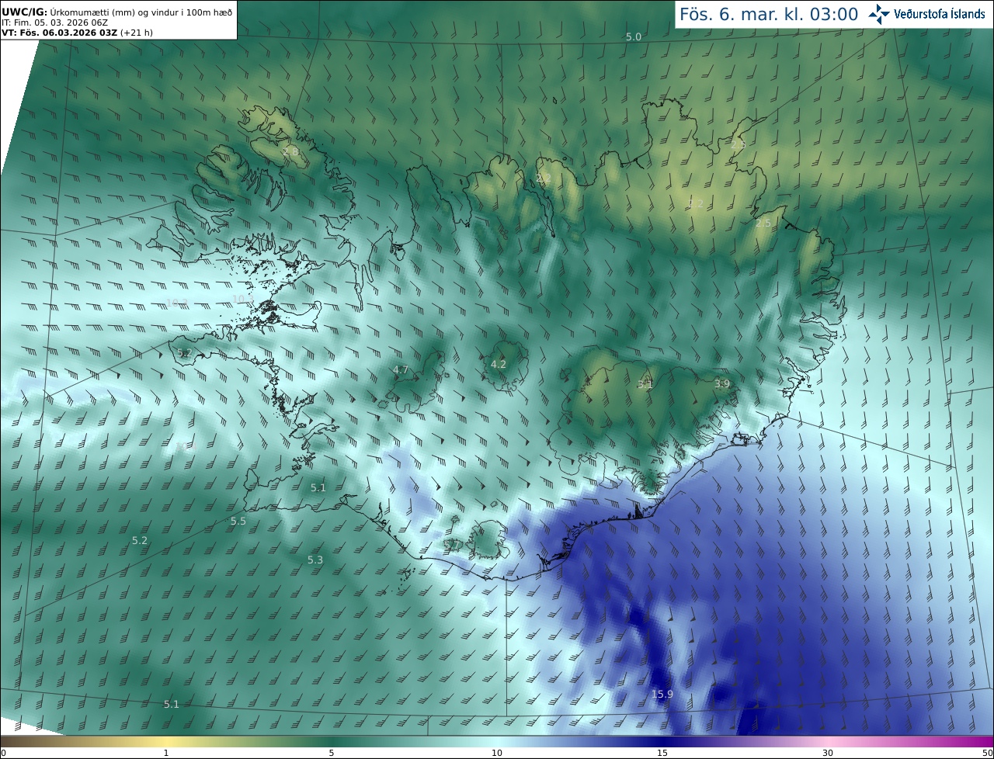Click the color scale tick labeled 50
The image size is (994, 759).
(x=987, y=753)
